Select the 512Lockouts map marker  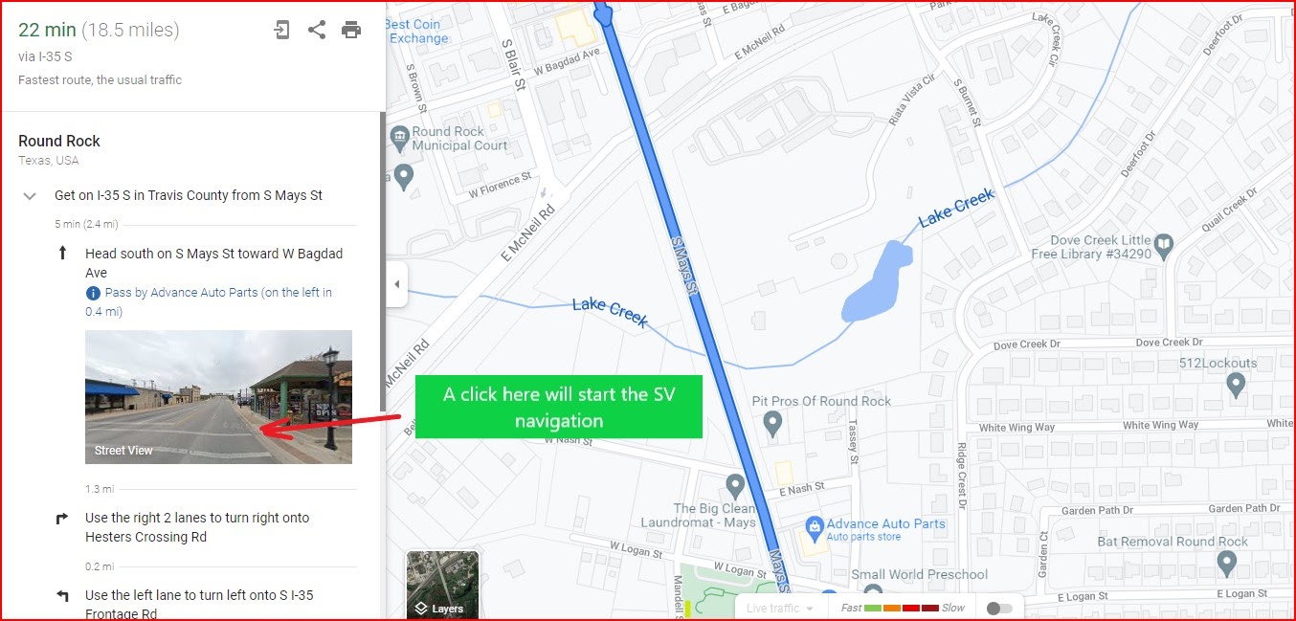(x=1236, y=386)
